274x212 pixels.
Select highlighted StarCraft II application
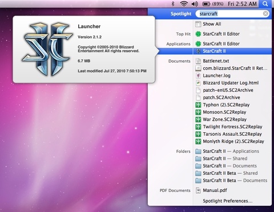point(232,51)
